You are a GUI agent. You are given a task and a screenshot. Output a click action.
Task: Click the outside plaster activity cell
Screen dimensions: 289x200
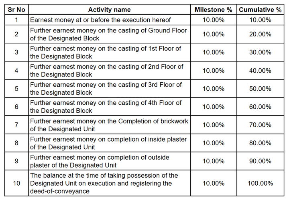pos(100,161)
